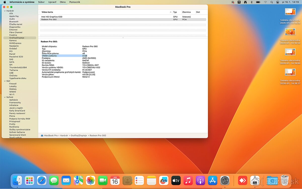This screenshot has width=302, height=189.
Task: Click Grafika/Displeje in the breadcrumb bar
Action: (79, 135)
